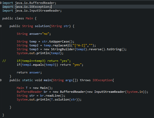Click 'T.solution(str)' call in println
The image size is (154, 118).
(x=64, y=99)
